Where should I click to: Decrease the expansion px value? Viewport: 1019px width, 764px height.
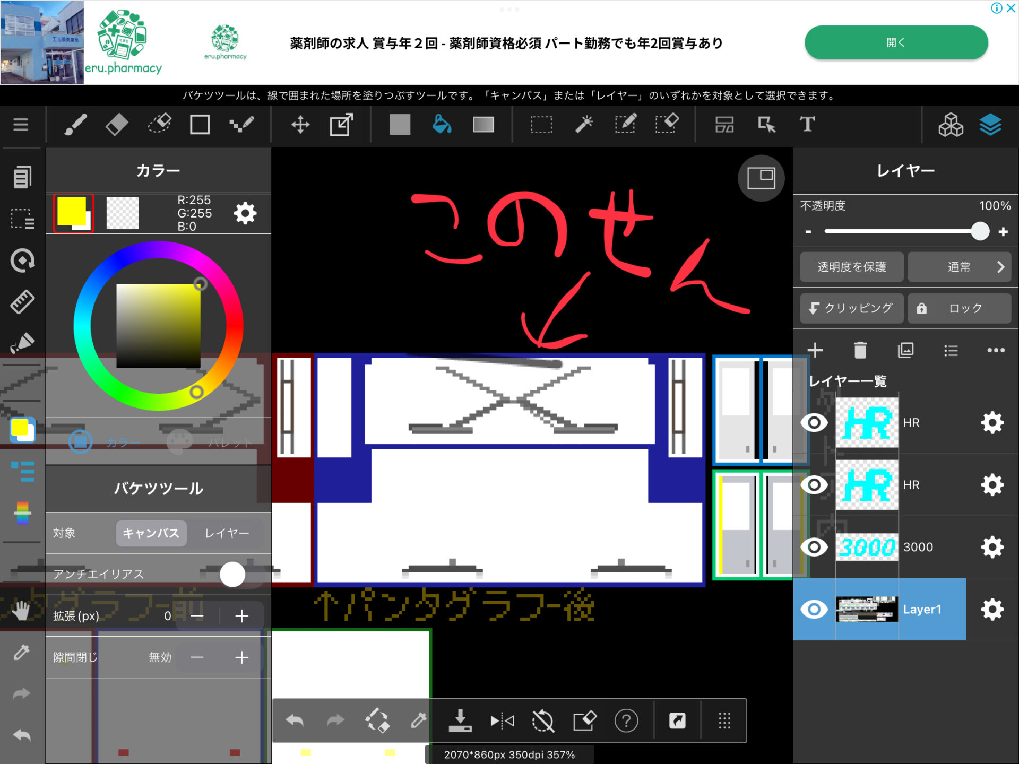[197, 616]
